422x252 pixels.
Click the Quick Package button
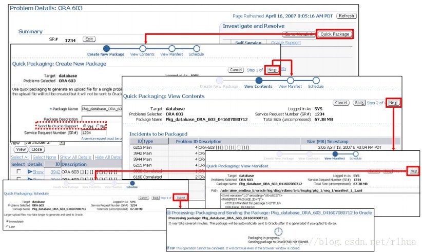[335, 34]
